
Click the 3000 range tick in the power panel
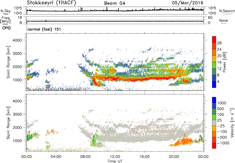17,54
